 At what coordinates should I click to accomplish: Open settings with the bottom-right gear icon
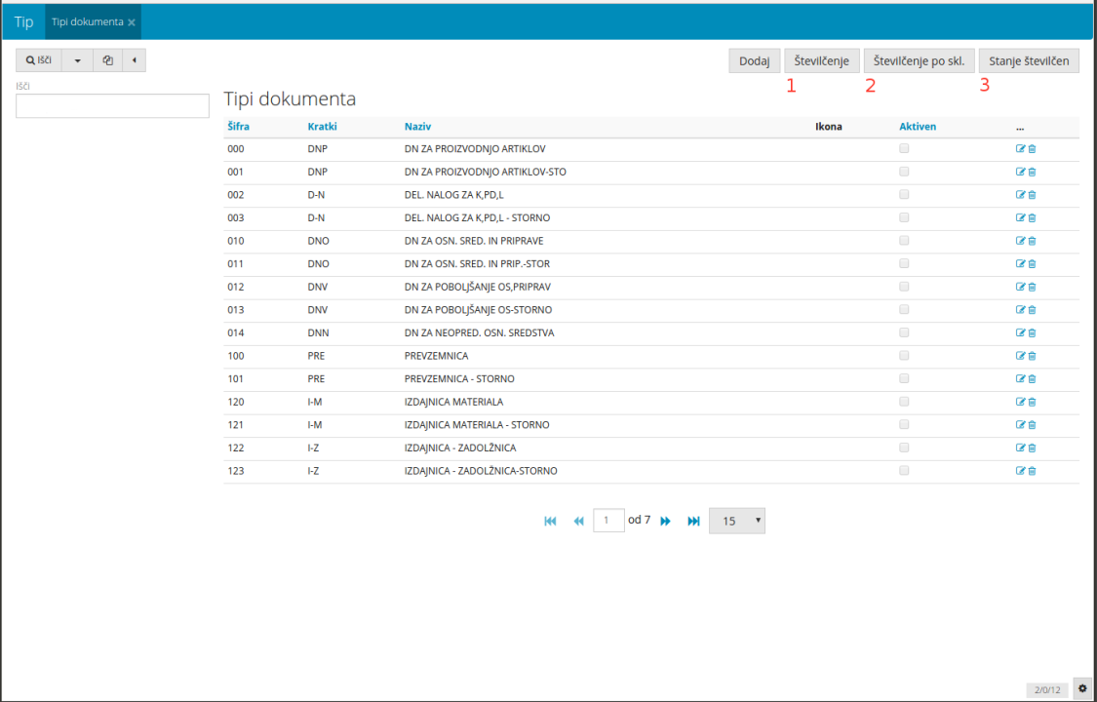click(1082, 688)
